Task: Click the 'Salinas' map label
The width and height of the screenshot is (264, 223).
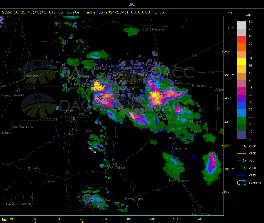Action: [51, 119]
